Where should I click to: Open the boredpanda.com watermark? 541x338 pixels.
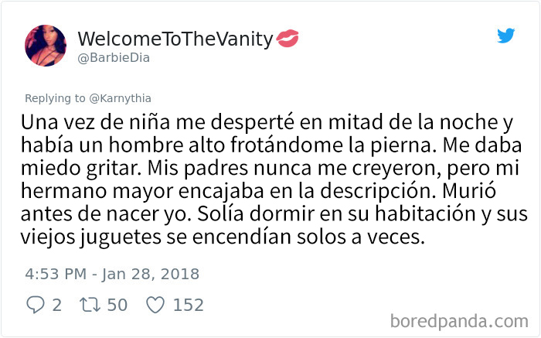coord(459,322)
